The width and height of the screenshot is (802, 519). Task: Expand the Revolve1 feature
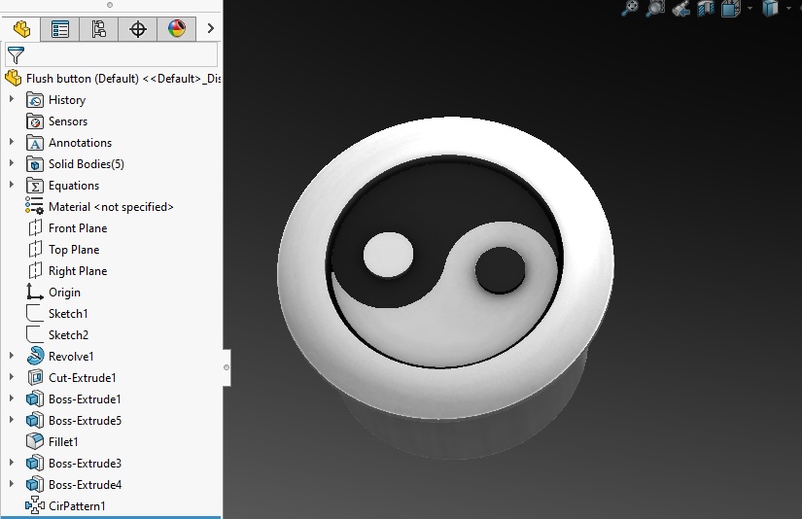point(12,356)
